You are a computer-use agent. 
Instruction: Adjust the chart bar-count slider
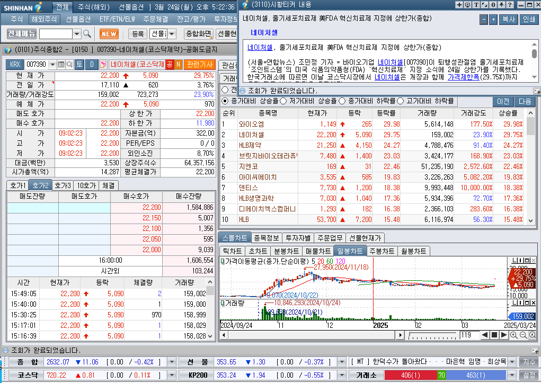[433, 335]
